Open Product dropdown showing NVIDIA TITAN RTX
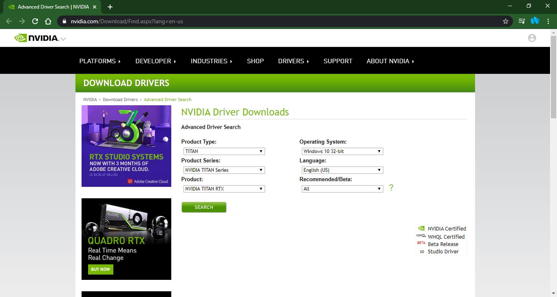This screenshot has height=297, width=557. tap(224, 189)
